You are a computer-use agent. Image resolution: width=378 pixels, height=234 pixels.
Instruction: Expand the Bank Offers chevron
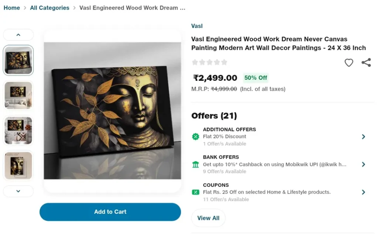pos(363,164)
